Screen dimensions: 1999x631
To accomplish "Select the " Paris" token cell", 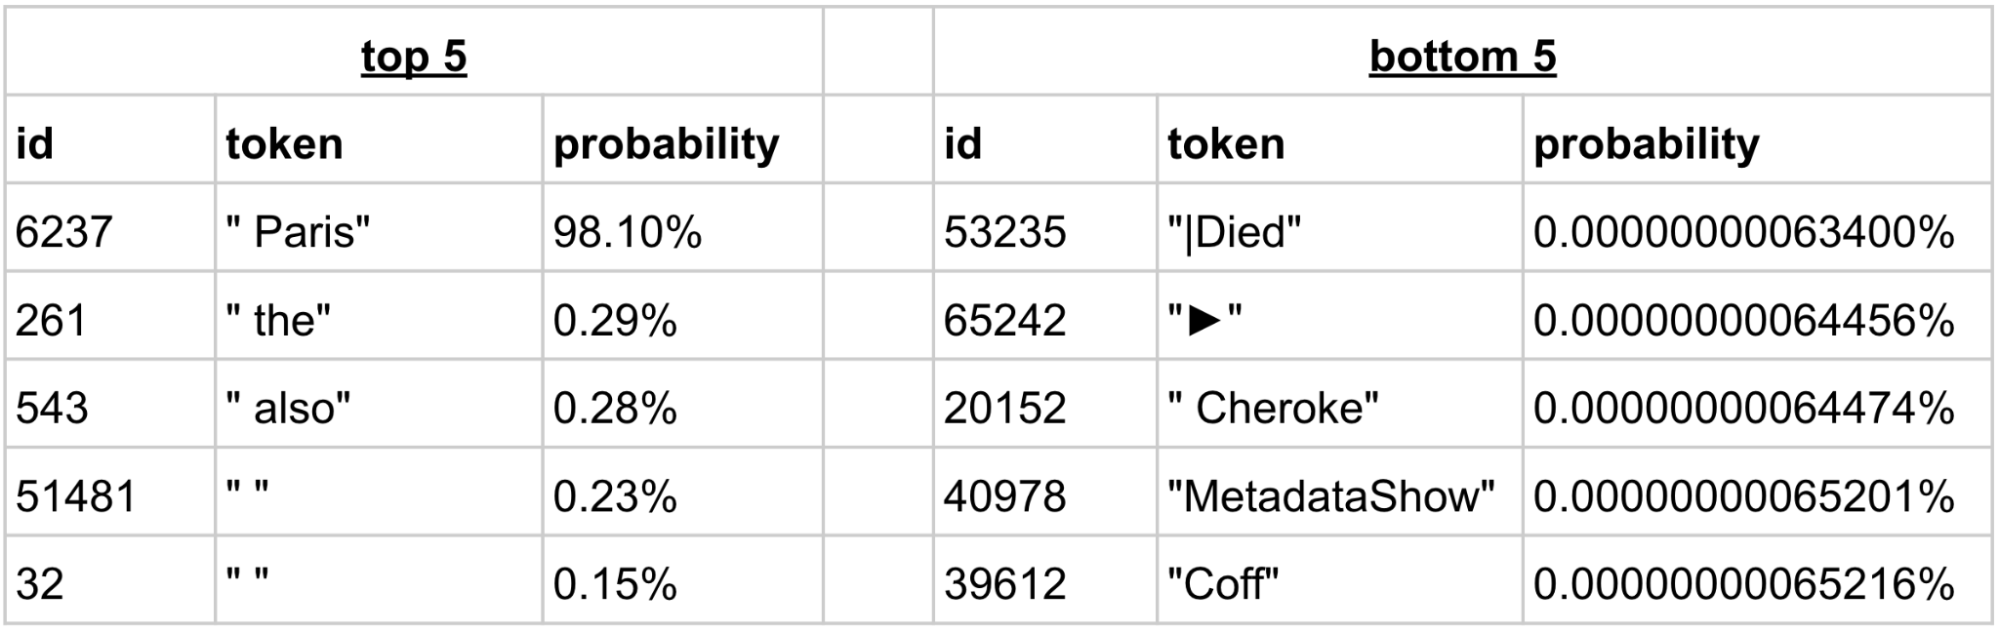I will [299, 232].
